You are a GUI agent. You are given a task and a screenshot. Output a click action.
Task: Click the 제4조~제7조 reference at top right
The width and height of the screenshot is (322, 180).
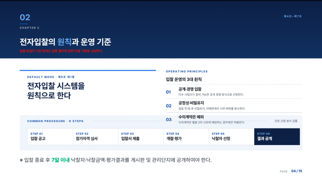pyautogui.click(x=293, y=17)
